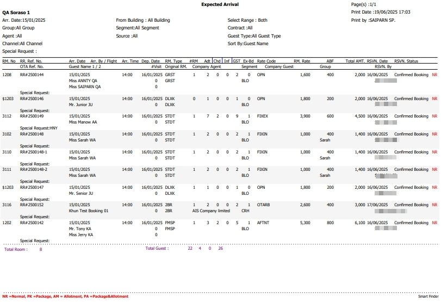The height and width of the screenshot is (302, 441).
Task: Click guest name Mr. Tony KA
Action: [80, 229]
